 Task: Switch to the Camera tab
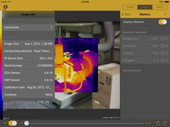pyautogui.click(x=130, y=7)
